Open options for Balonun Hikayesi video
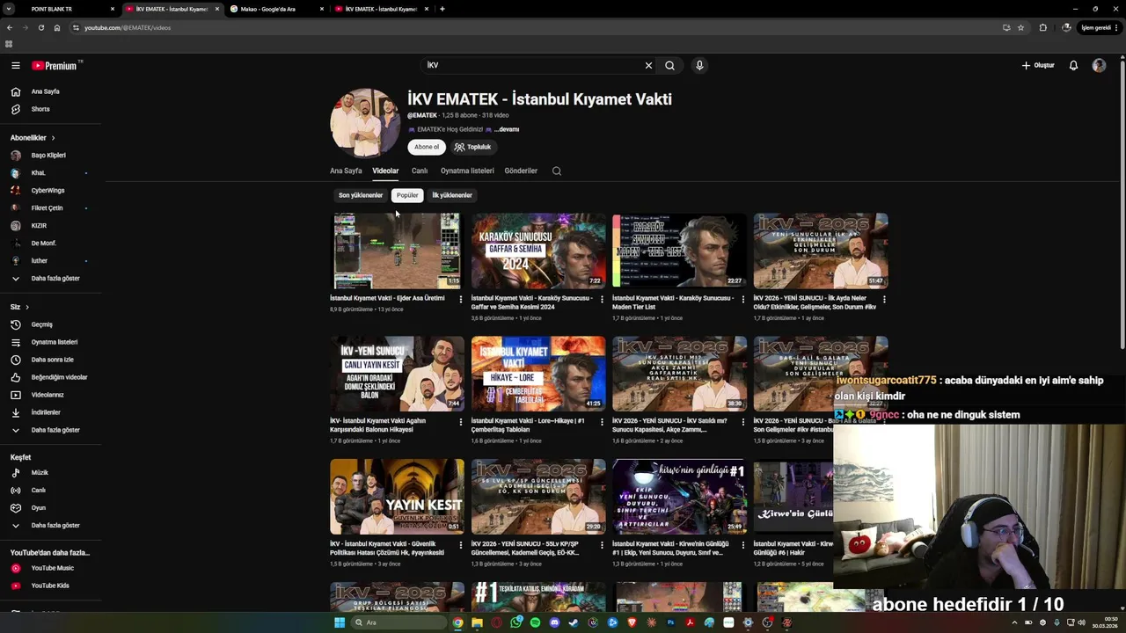 pos(461,422)
